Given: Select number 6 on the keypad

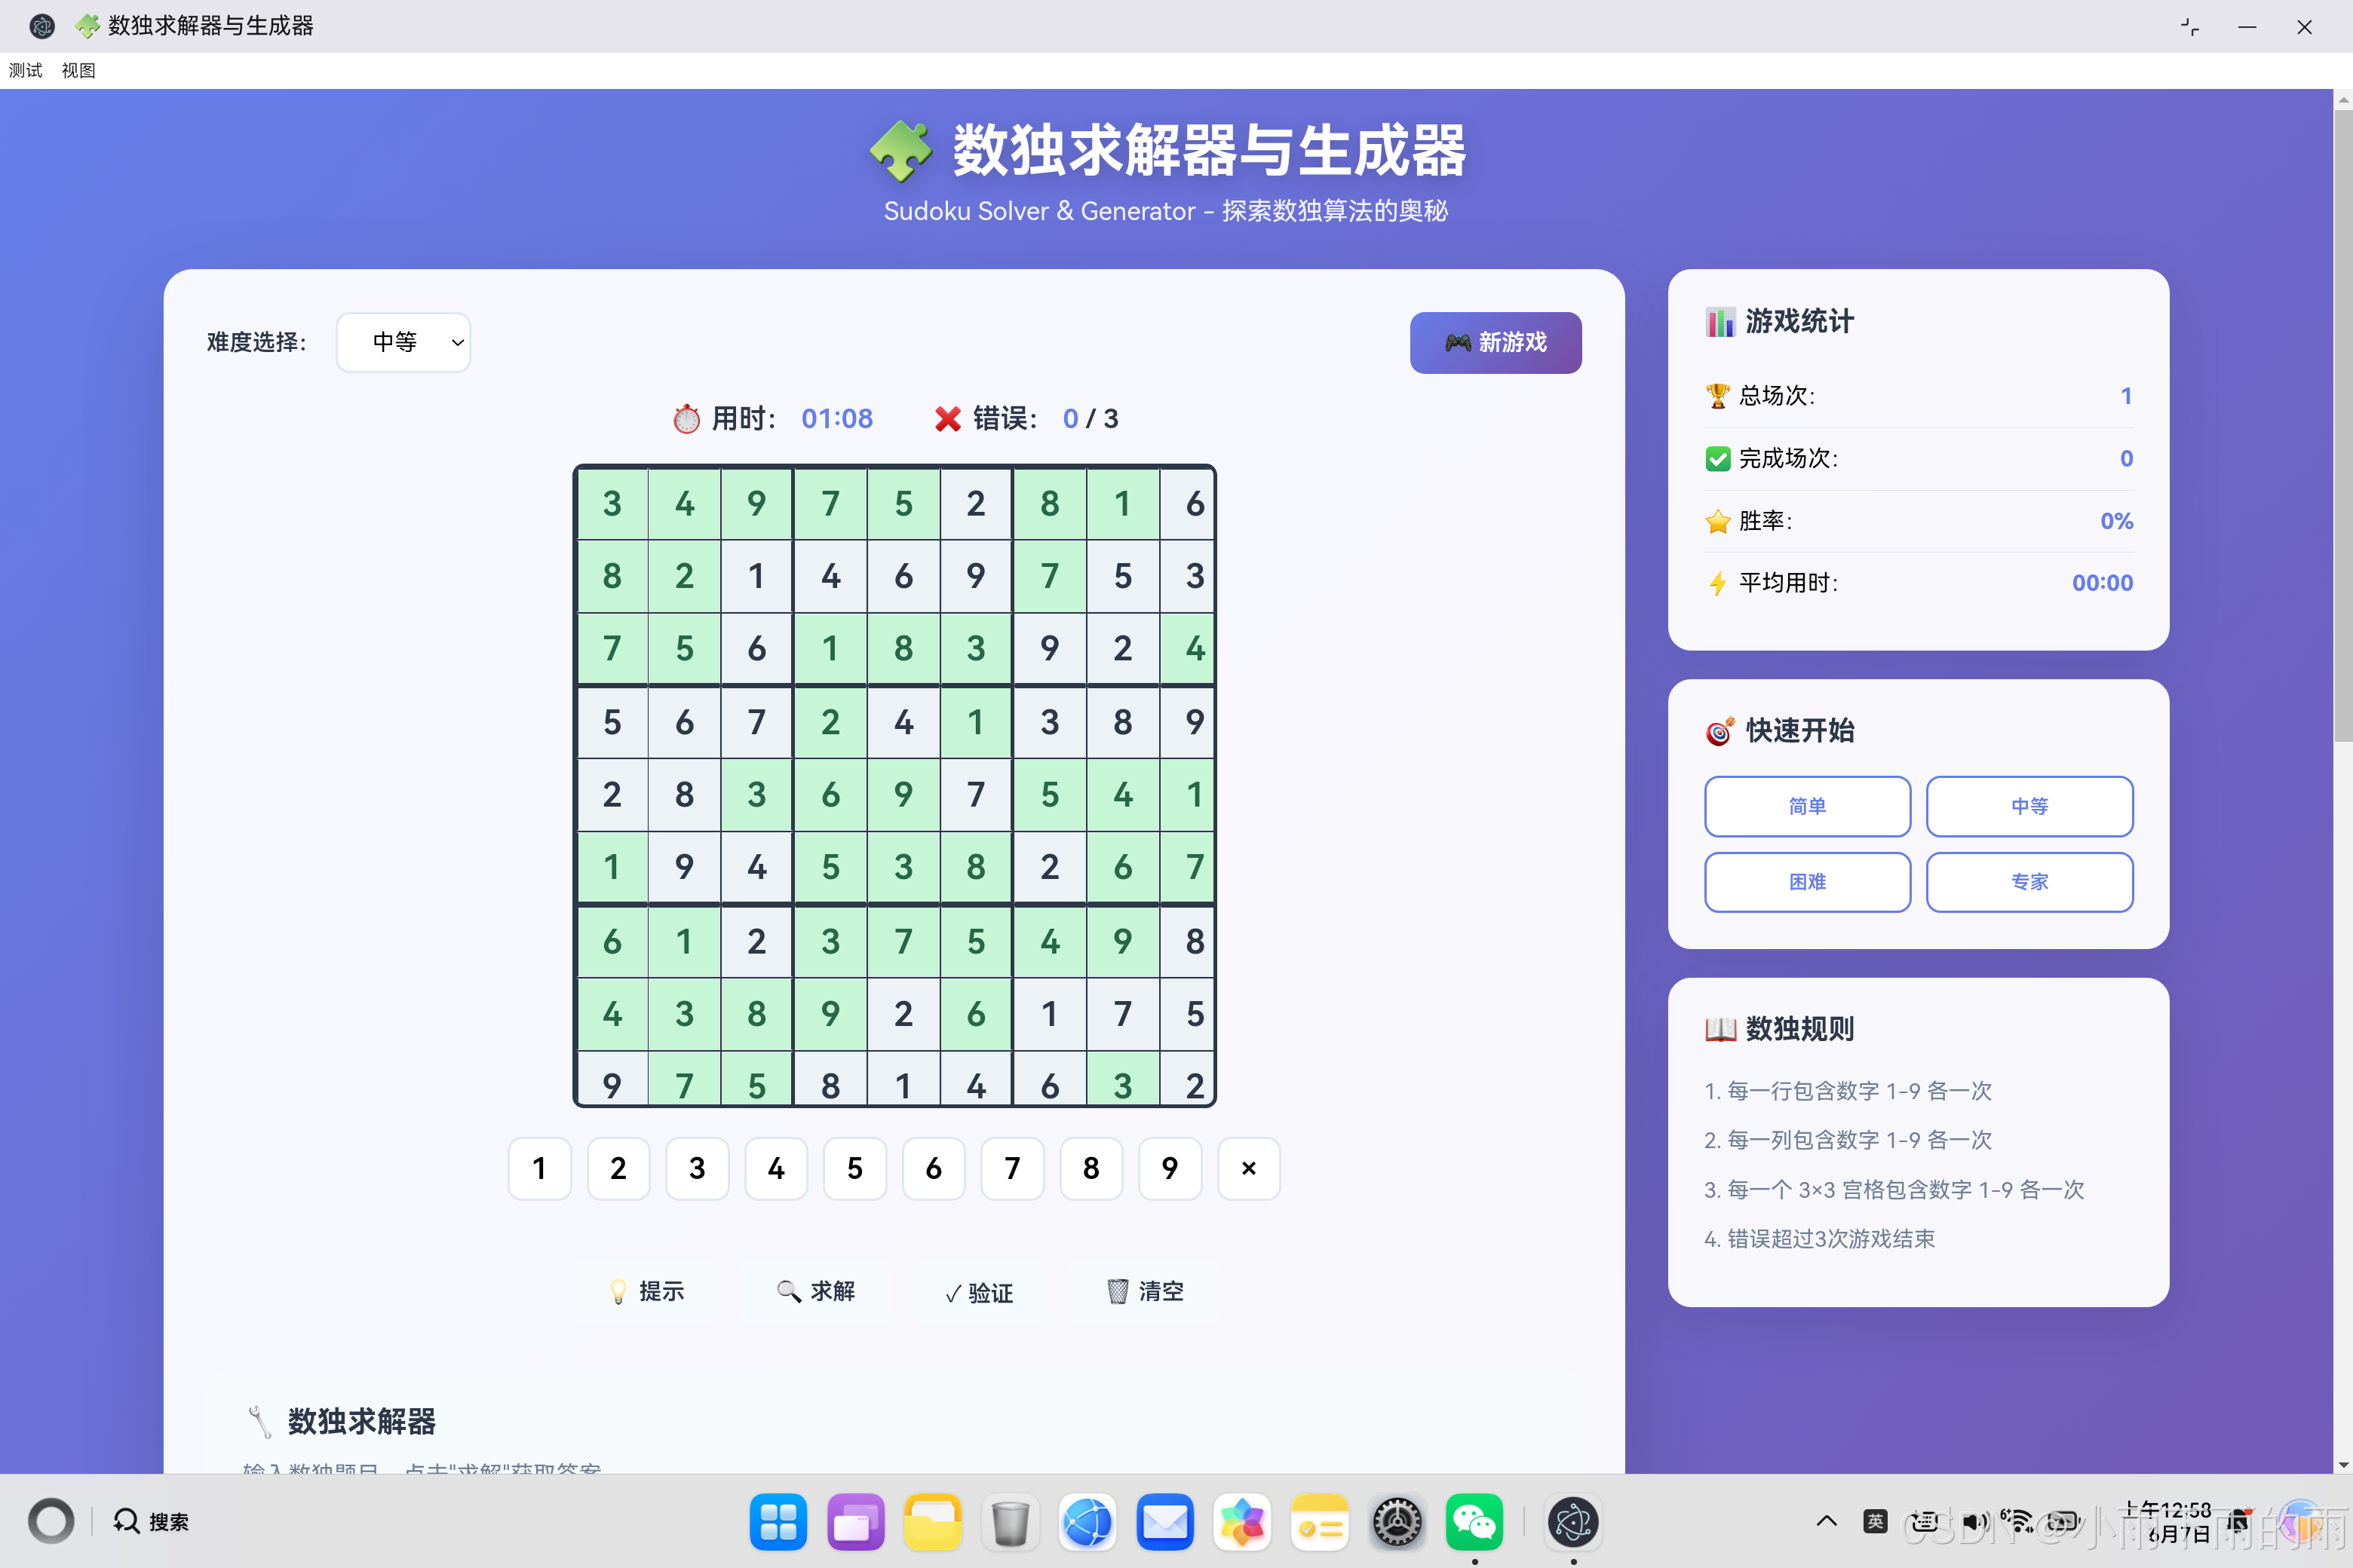Looking at the screenshot, I should pos(934,1168).
